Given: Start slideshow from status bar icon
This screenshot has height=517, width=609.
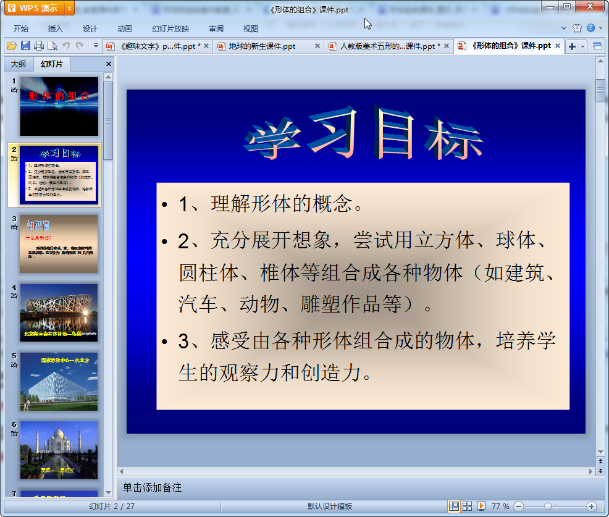Looking at the screenshot, I should point(481,506).
